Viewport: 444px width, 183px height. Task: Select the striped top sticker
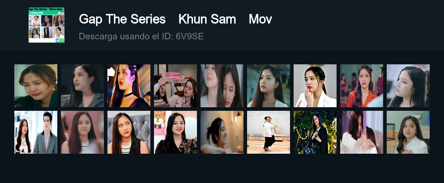[x=129, y=132]
